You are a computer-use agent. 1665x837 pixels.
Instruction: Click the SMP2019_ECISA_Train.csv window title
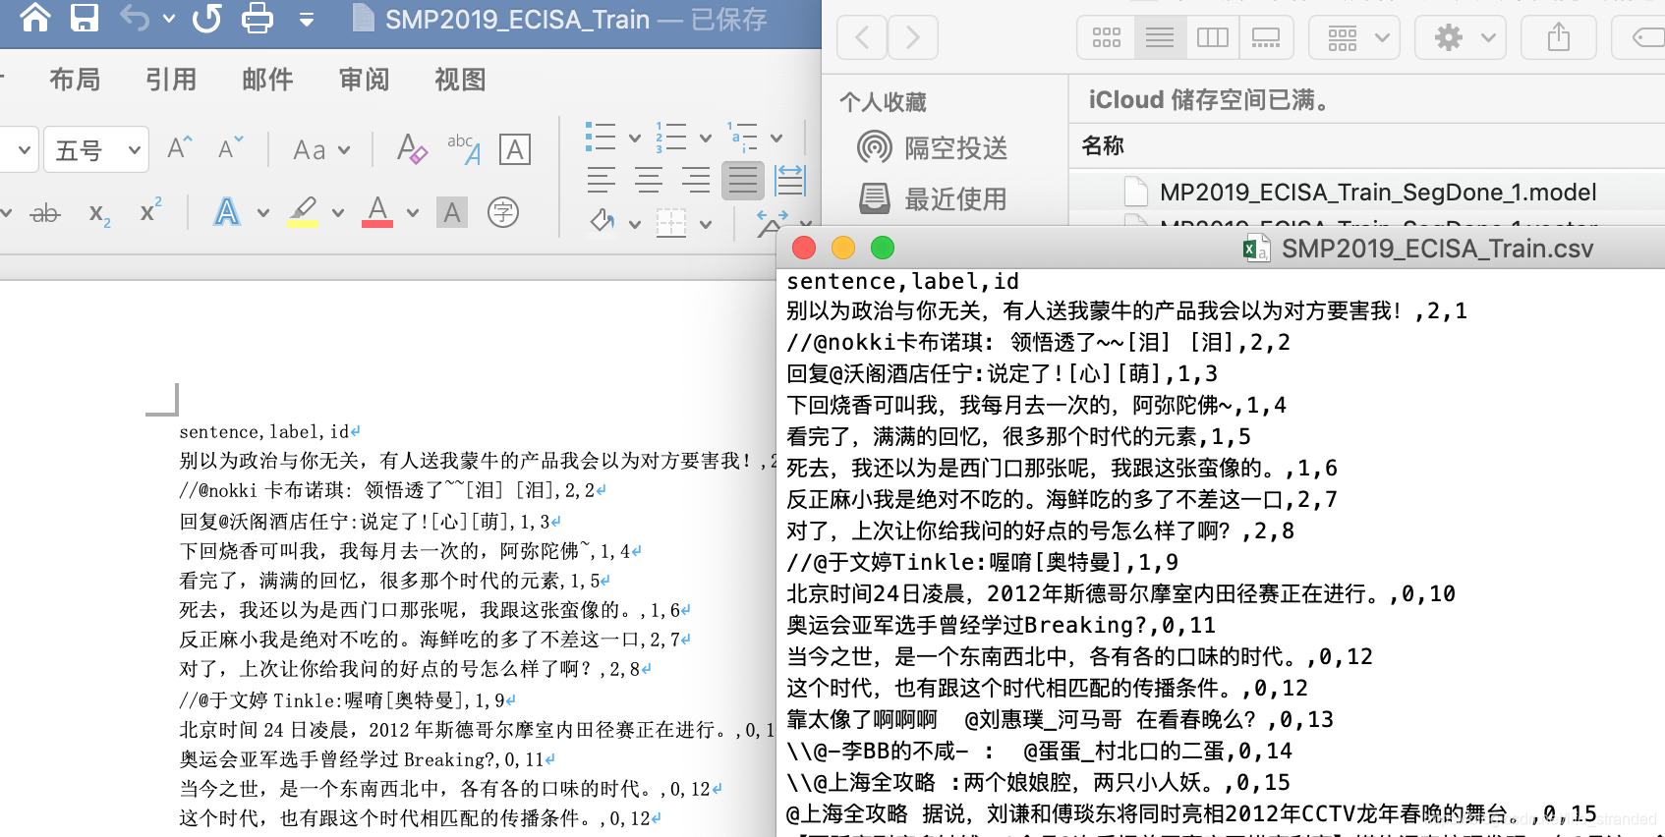[1438, 249]
